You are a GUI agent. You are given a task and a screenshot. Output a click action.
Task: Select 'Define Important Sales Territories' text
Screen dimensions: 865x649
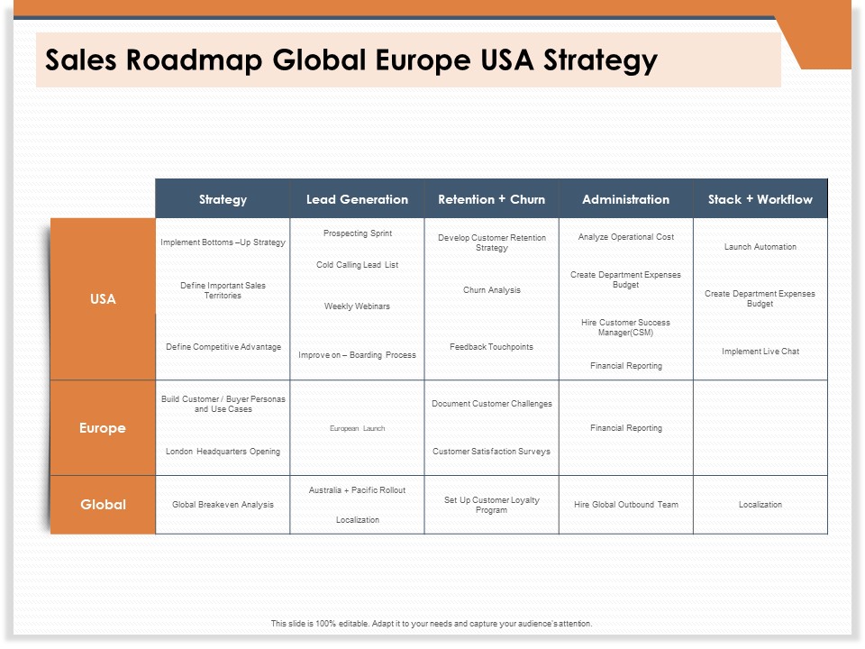pos(223,290)
